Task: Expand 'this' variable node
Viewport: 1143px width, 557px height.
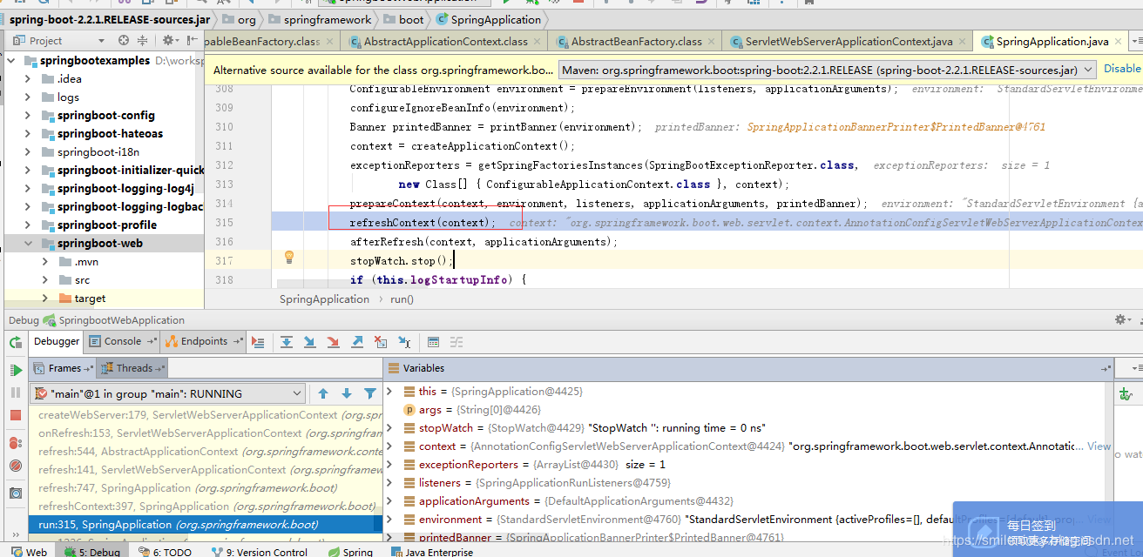Action: [389, 392]
